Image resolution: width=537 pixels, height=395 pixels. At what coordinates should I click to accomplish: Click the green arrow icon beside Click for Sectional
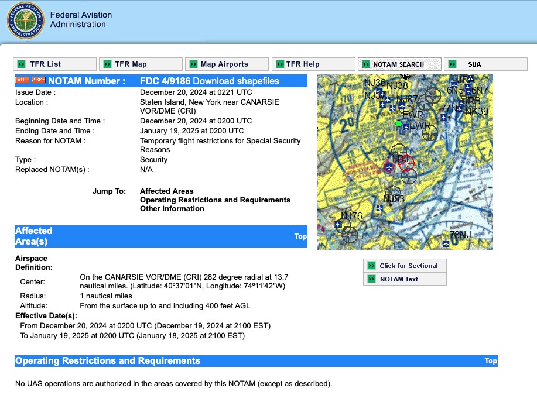pos(372,266)
